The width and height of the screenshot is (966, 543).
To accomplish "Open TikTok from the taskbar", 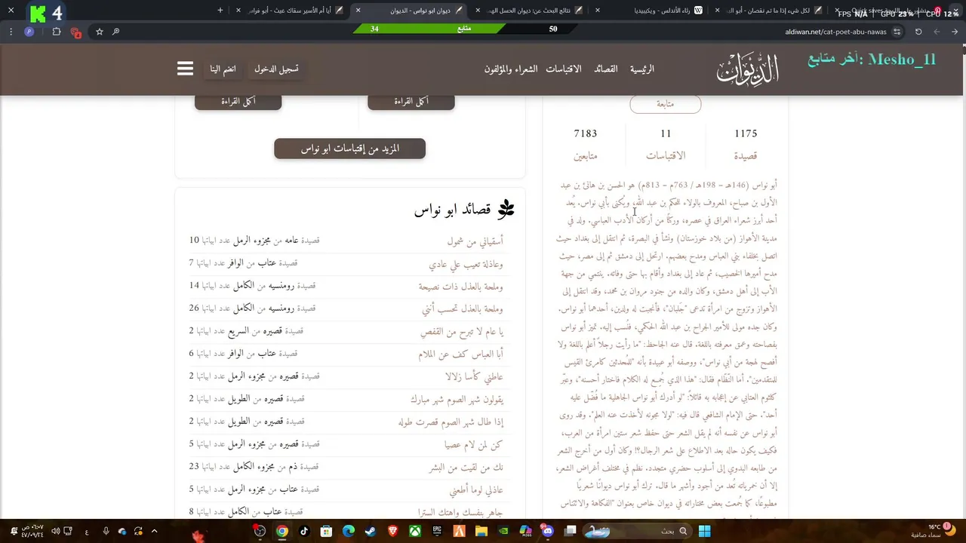I will (304, 531).
